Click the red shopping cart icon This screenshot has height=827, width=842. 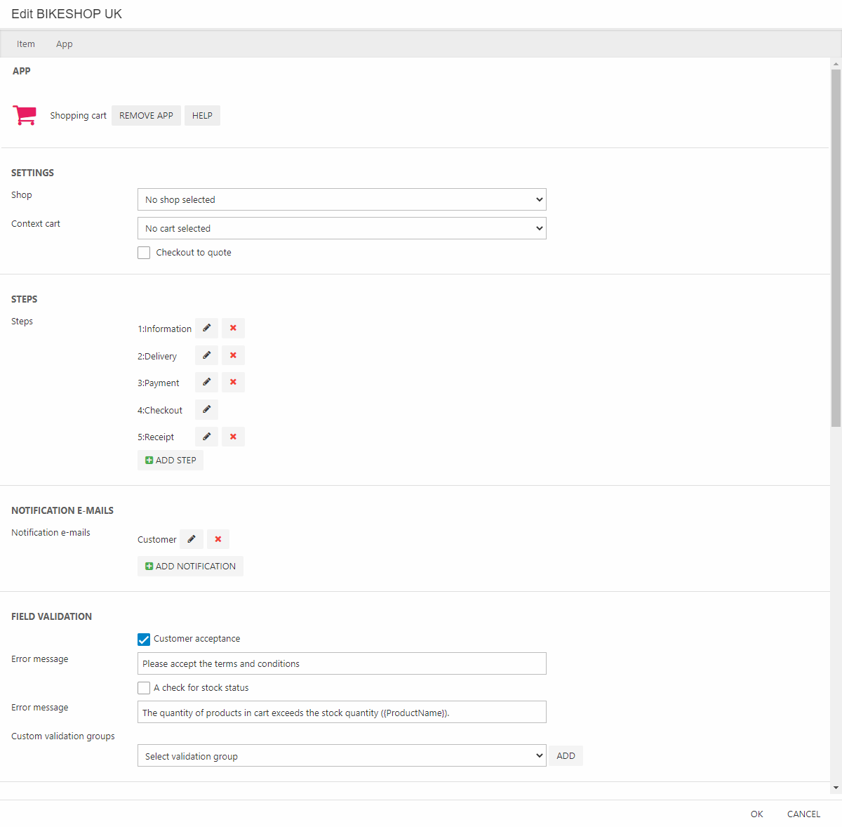(25, 115)
